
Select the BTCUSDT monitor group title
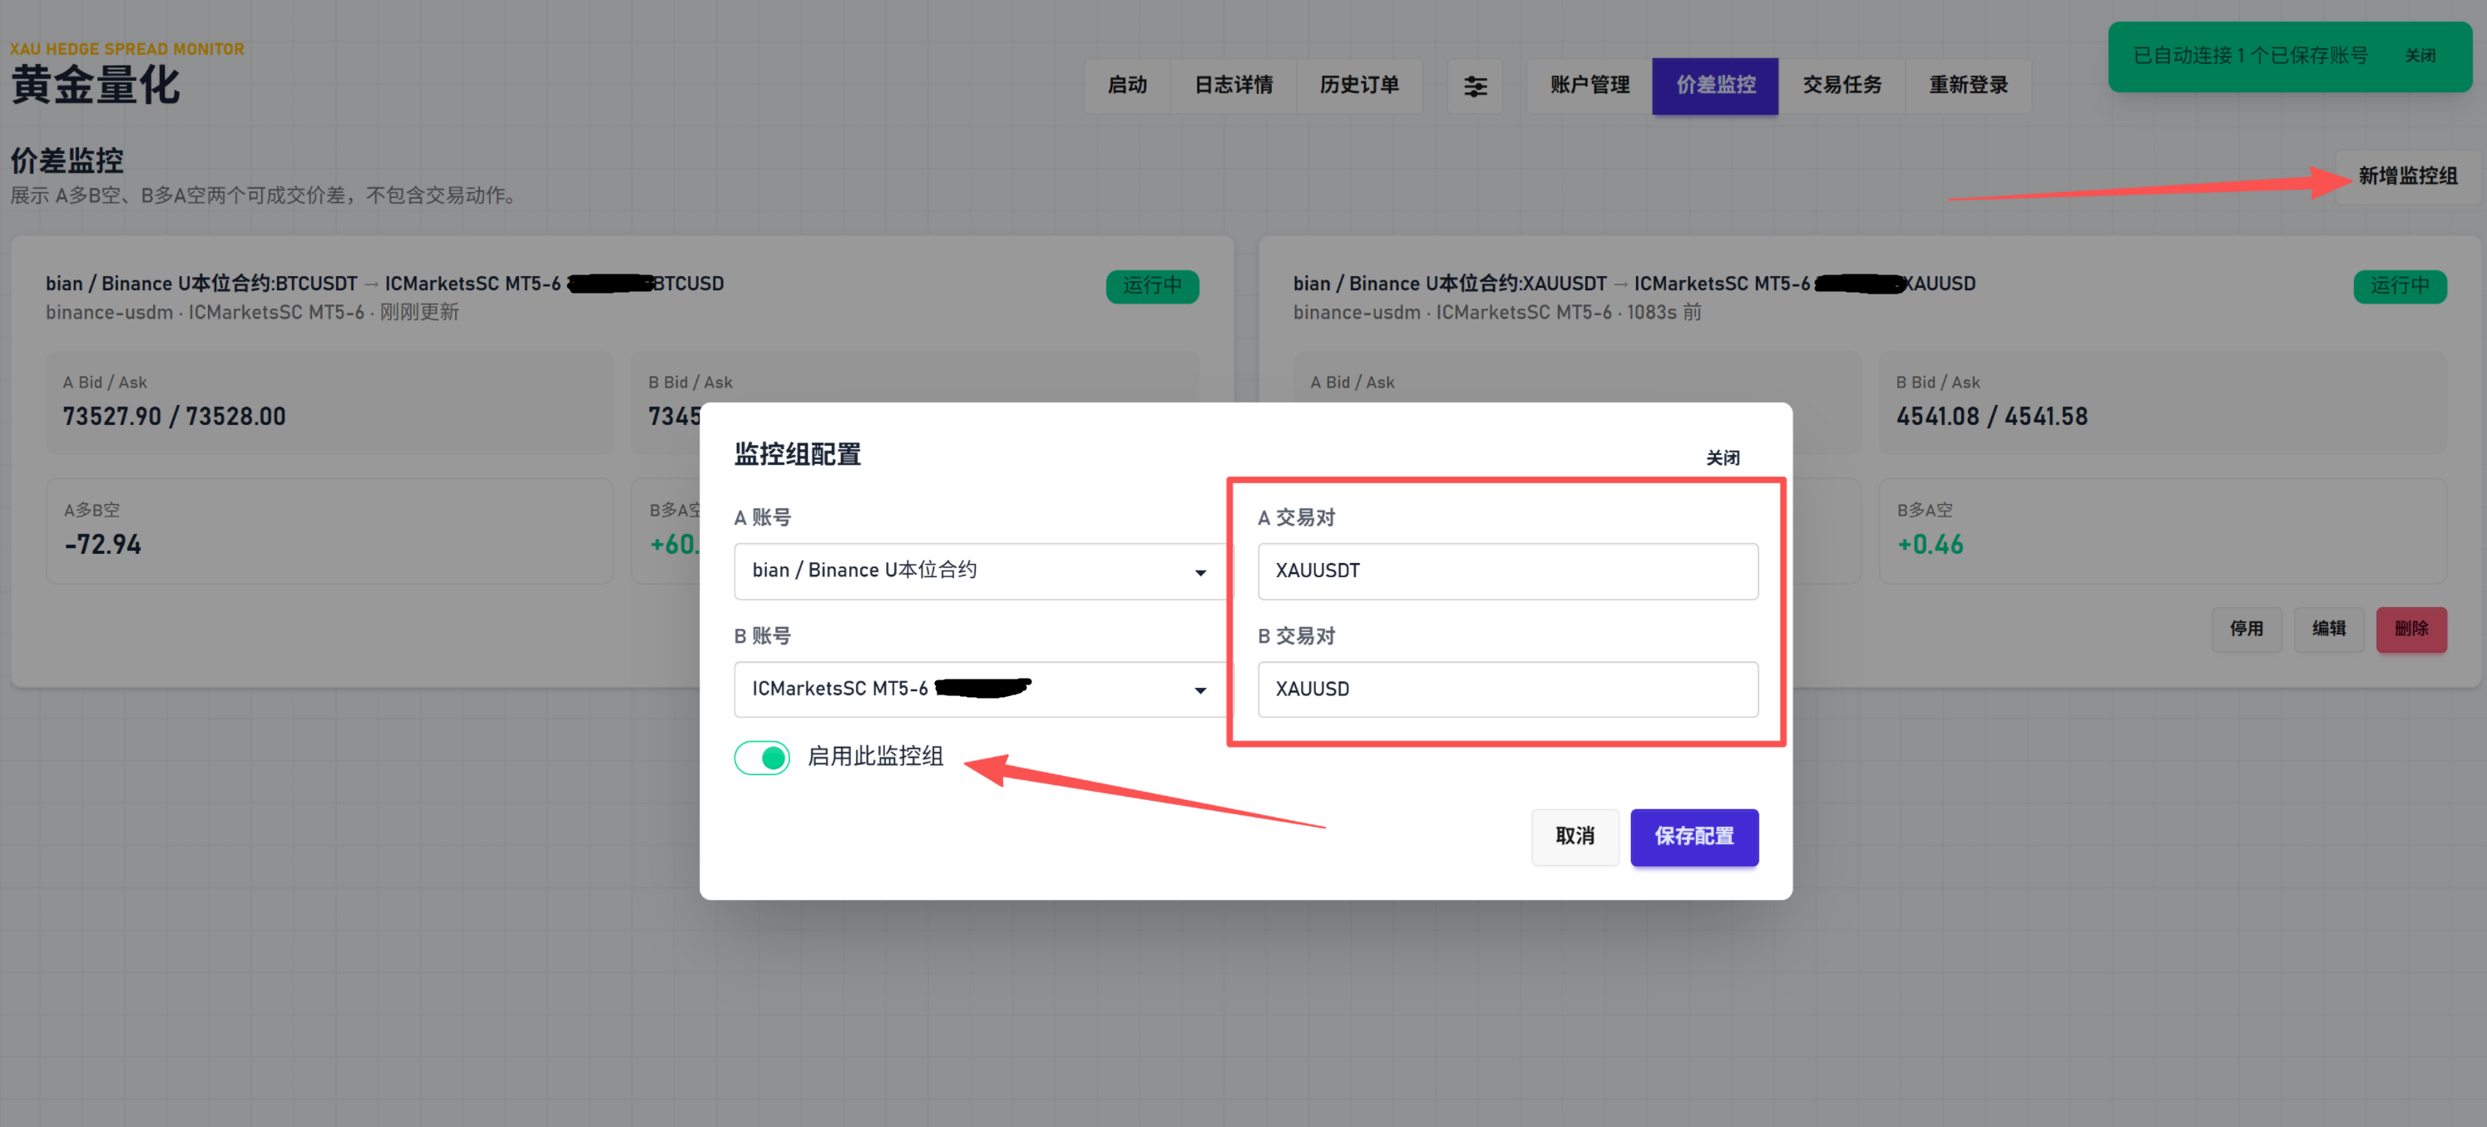[384, 284]
